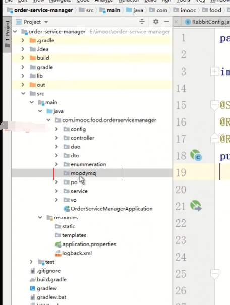Click main in the navigation breadcrumb
The width and height of the screenshot is (230, 305).
(x=113, y=10)
